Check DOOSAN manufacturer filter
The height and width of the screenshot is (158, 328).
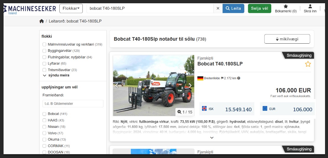coord(44,152)
